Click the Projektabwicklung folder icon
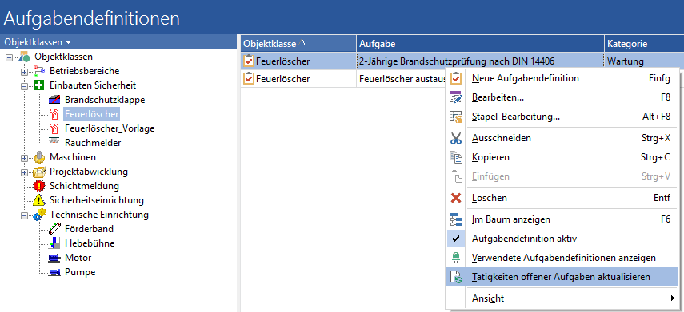The image size is (684, 312). 39,172
